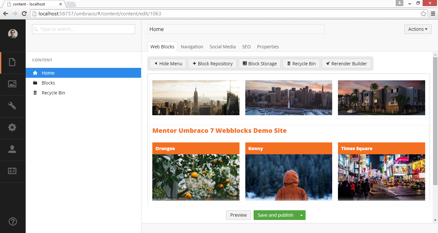Screen dimensions: 438x233
Task: Click the scrollbar down arrow
Action: [435, 220]
